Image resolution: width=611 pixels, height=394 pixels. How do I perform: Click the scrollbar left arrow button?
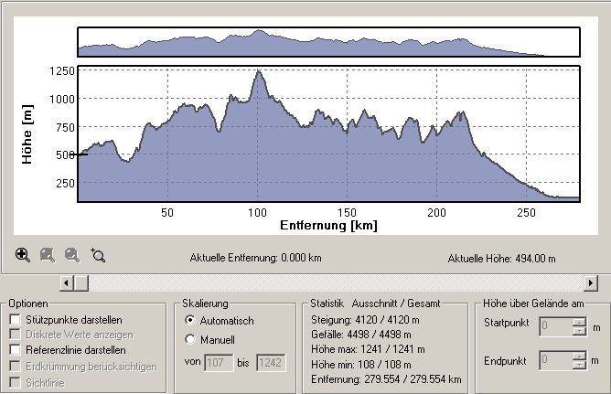(x=66, y=283)
